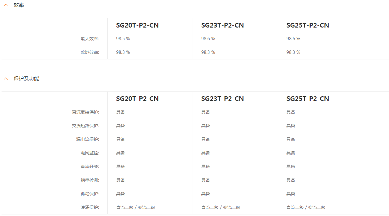Collapse the 效率 section chevron

(x=6, y=5)
